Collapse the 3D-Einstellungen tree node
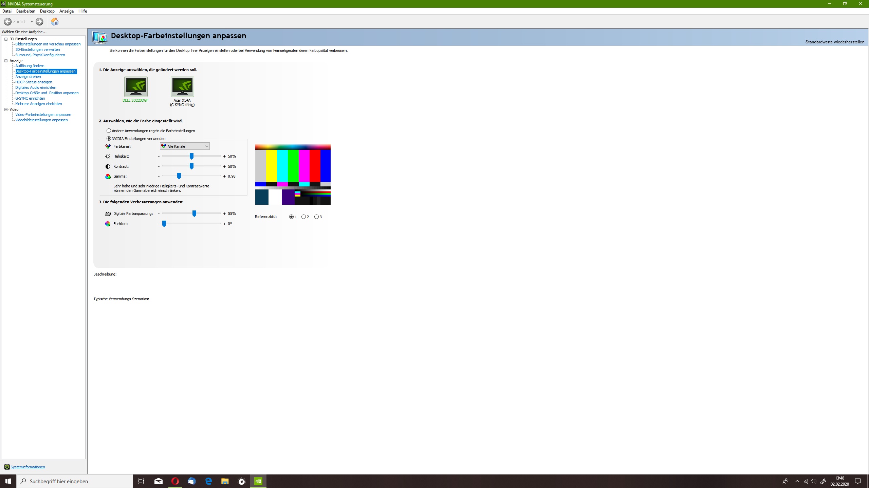 click(6, 39)
